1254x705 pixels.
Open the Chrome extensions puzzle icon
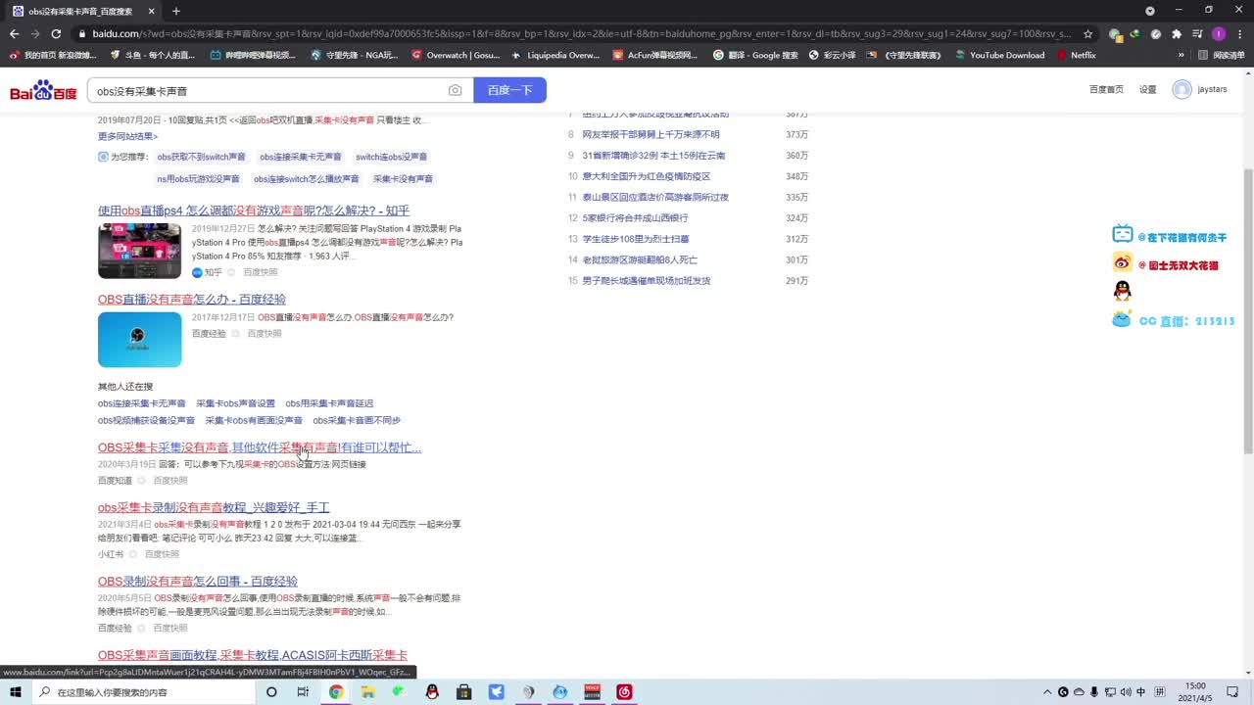pyautogui.click(x=1177, y=33)
